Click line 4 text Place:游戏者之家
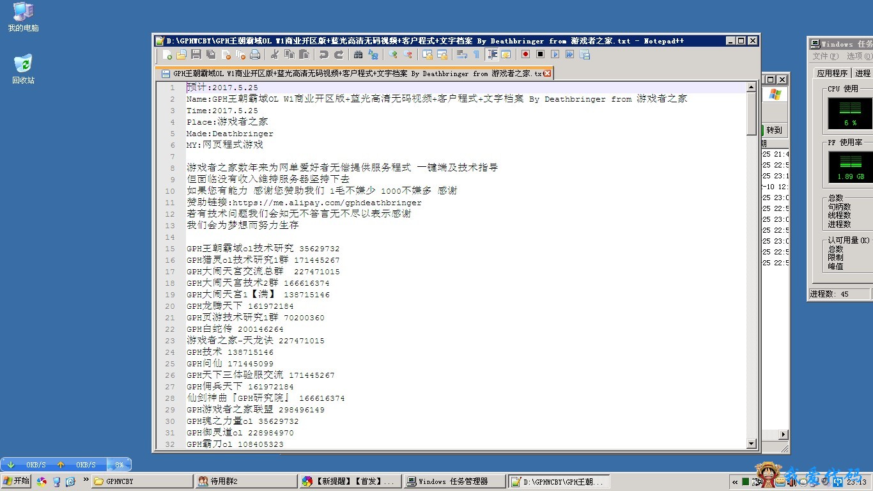The width and height of the screenshot is (873, 491). (228, 122)
